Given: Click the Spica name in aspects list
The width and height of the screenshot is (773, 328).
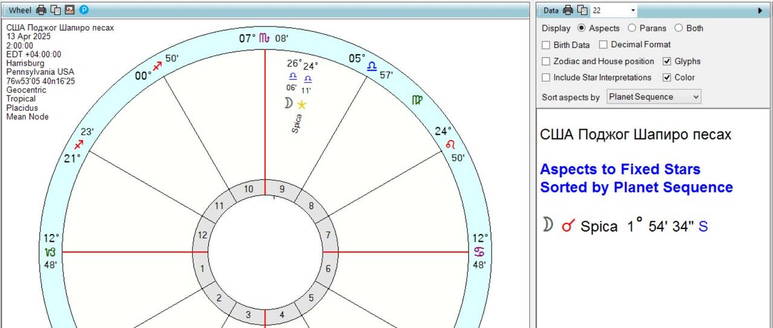Looking at the screenshot, I should [x=598, y=227].
